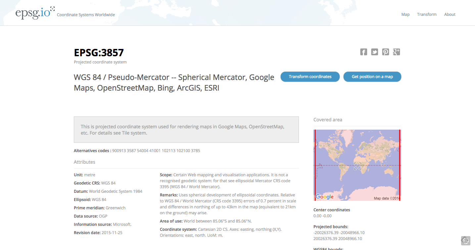Viewport: 475px width, 250px height.
Task: Click the Attributes section heading
Action: coord(84,162)
